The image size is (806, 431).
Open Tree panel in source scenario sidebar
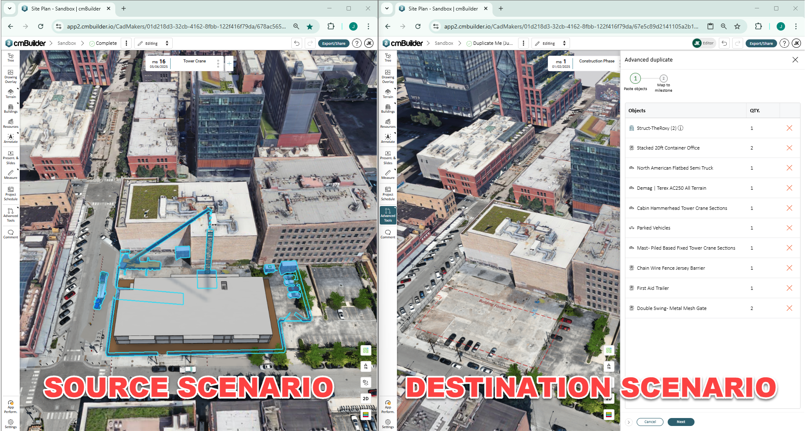tap(10, 58)
